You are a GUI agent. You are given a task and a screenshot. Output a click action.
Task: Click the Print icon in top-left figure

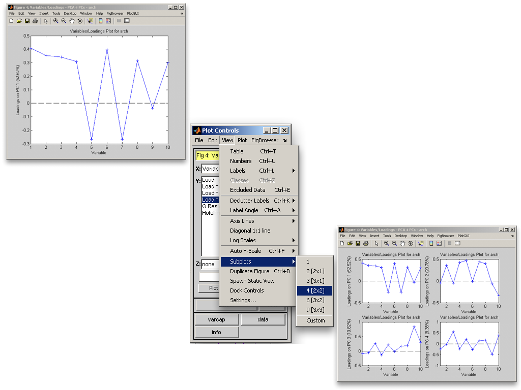click(x=35, y=21)
